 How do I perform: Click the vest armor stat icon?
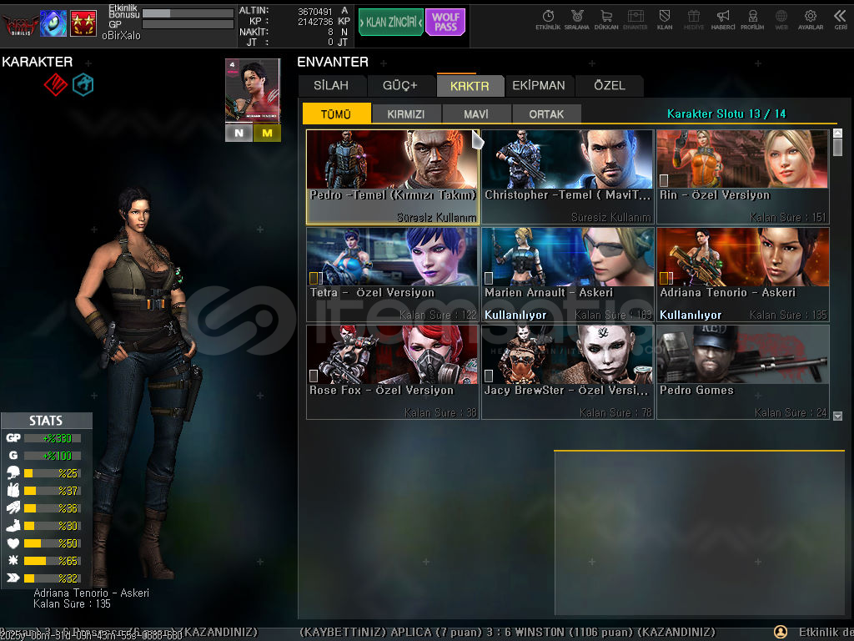[x=13, y=491]
